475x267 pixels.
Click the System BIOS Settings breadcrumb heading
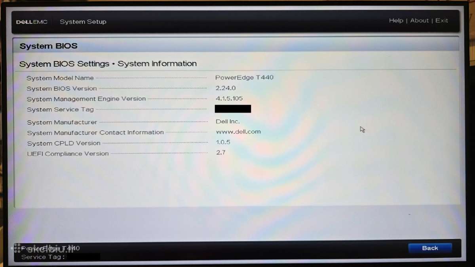point(108,64)
